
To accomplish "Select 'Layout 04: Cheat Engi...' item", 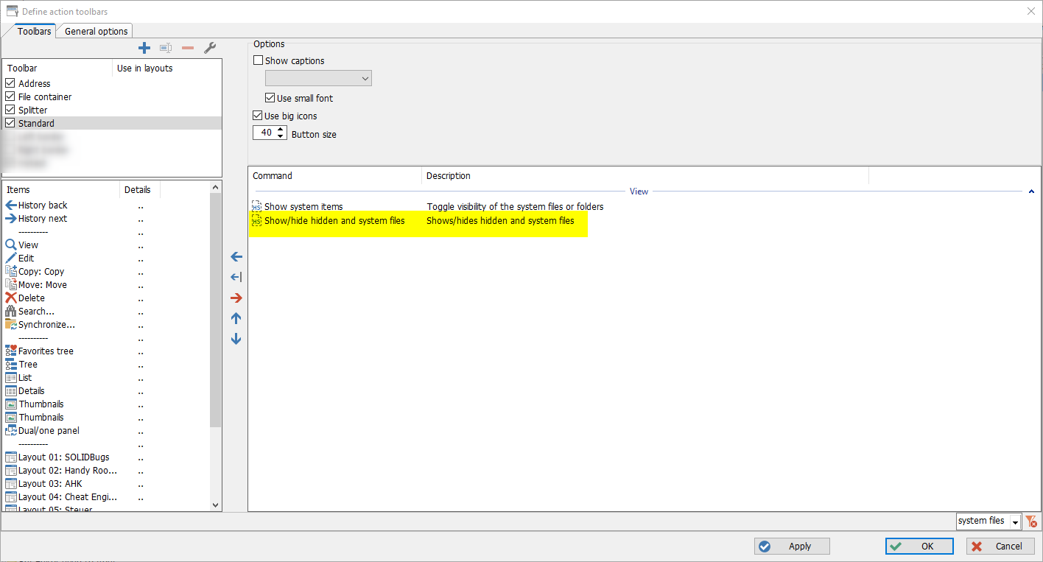I will 61,497.
